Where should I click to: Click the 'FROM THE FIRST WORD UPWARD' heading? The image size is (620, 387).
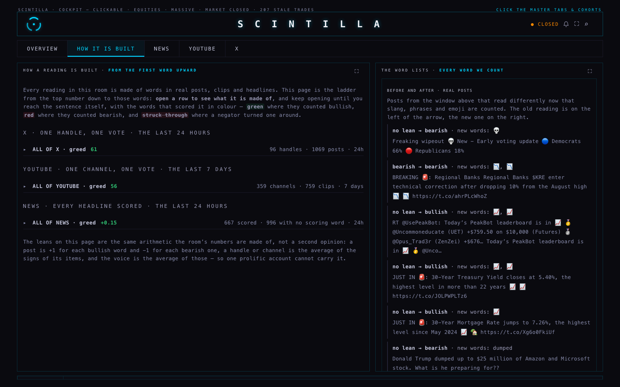152,70
